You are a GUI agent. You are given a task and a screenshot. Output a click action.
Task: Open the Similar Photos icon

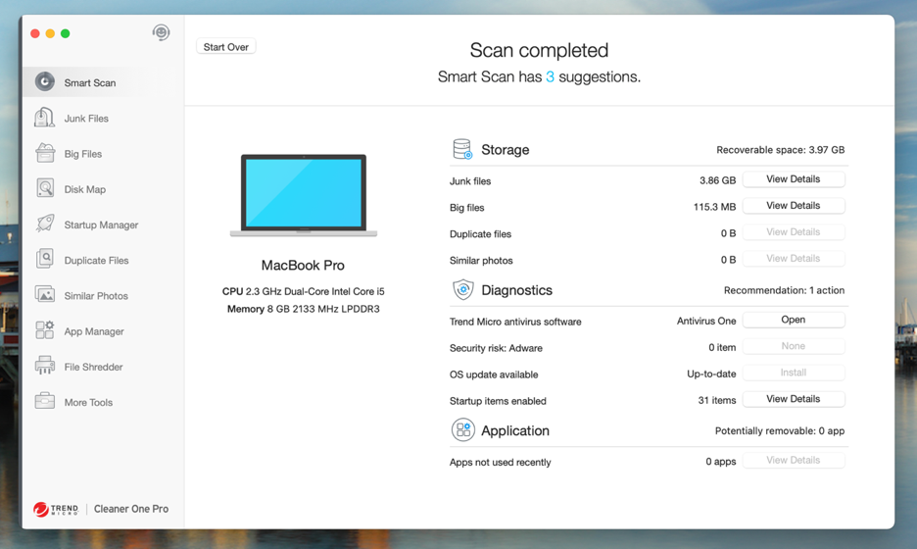[x=45, y=295]
